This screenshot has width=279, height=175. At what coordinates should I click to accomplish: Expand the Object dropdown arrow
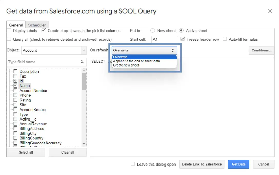[84, 50]
